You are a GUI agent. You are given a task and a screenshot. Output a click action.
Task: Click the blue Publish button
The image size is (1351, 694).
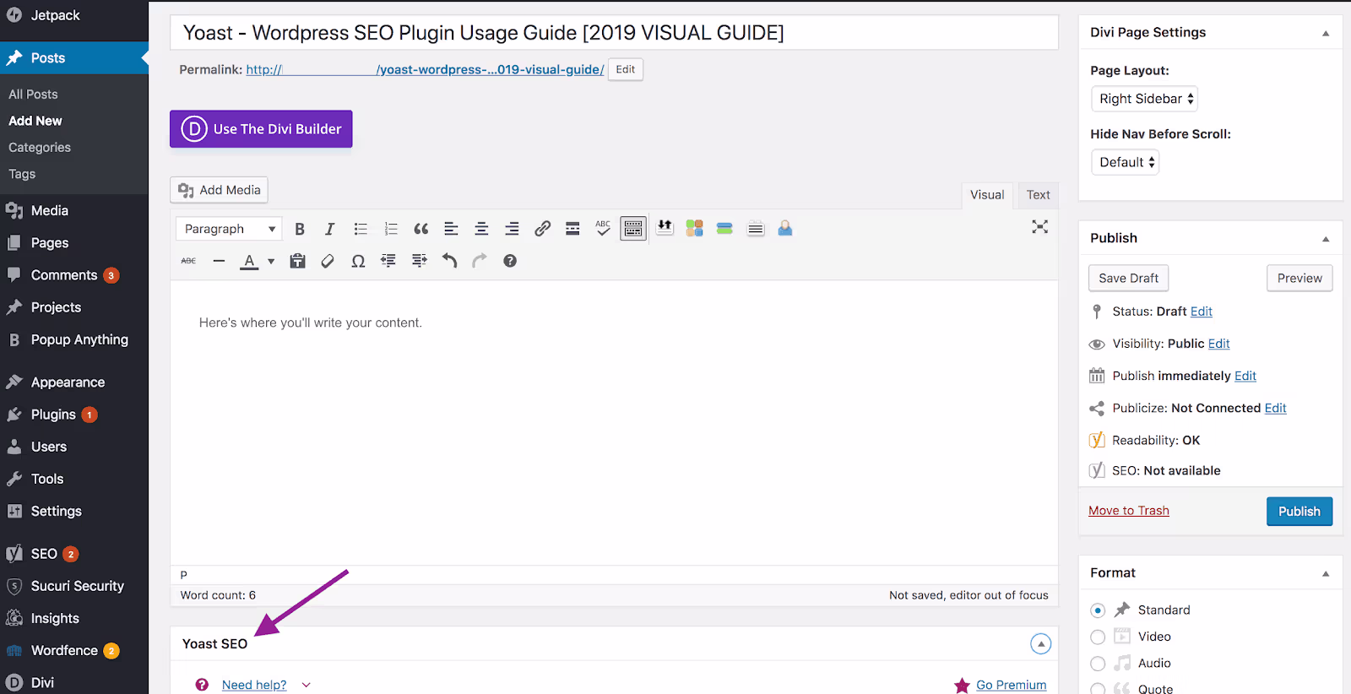click(1299, 512)
